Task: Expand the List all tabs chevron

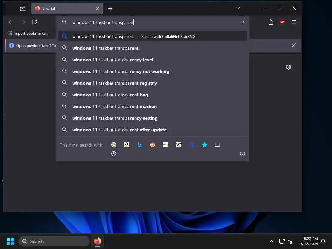Action: click(238, 8)
